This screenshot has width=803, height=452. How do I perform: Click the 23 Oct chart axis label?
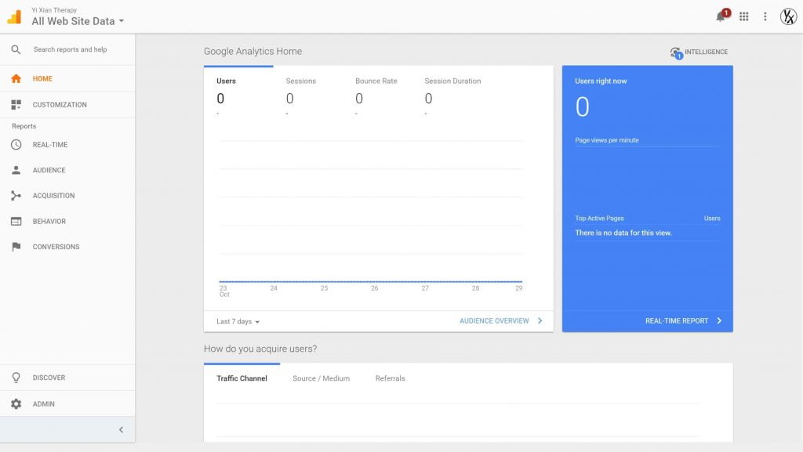(224, 291)
